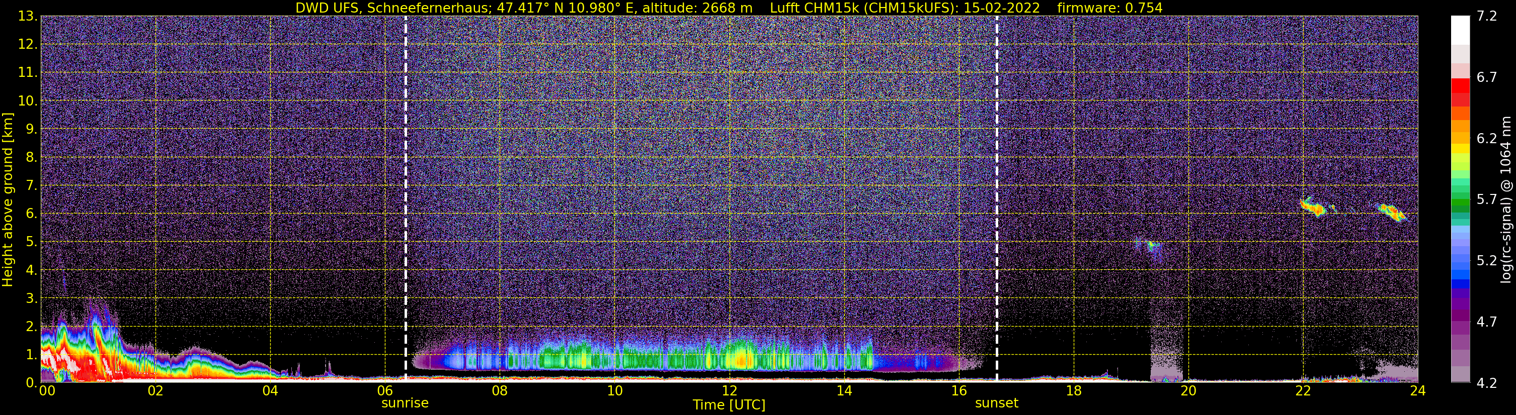Click the colorbar value '6.2'
This screenshot has height=415, width=1516.
(x=1487, y=139)
